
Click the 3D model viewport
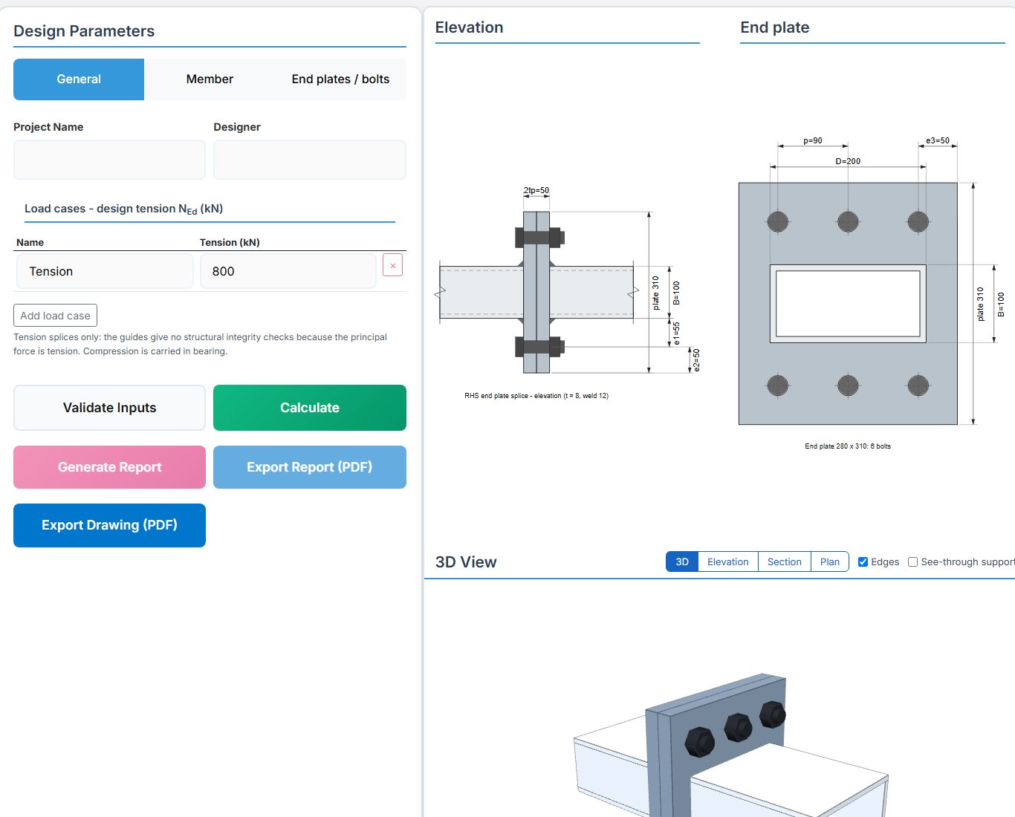[719, 698]
